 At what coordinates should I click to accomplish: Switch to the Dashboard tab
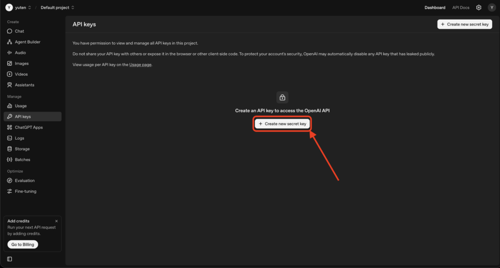tap(435, 8)
